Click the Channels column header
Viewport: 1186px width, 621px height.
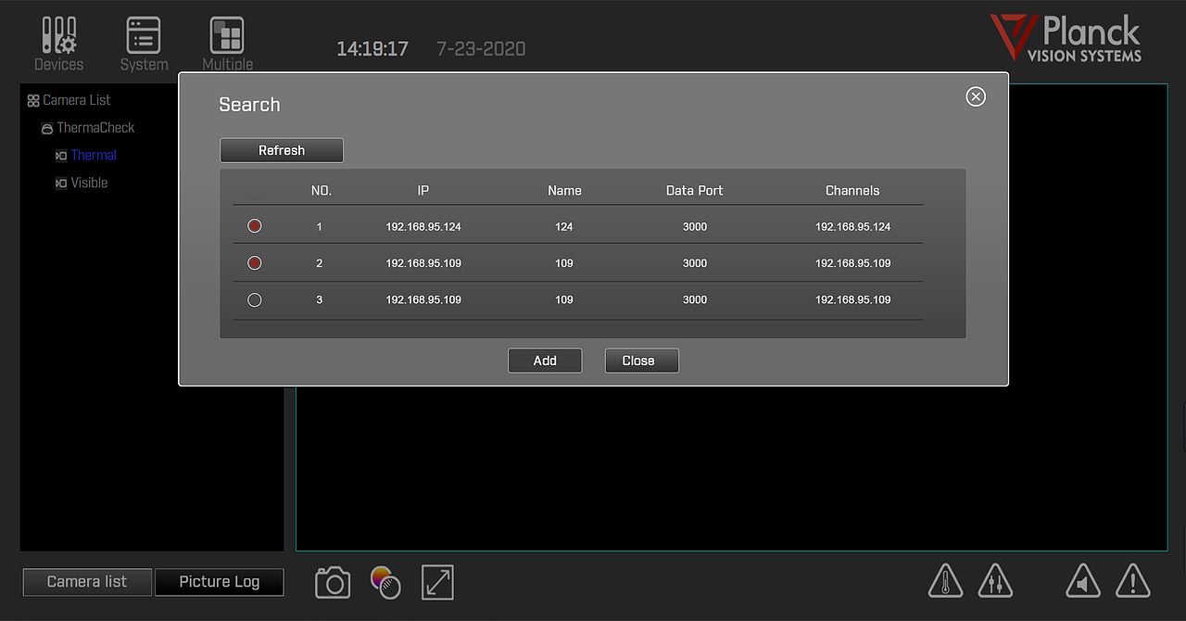[852, 191]
